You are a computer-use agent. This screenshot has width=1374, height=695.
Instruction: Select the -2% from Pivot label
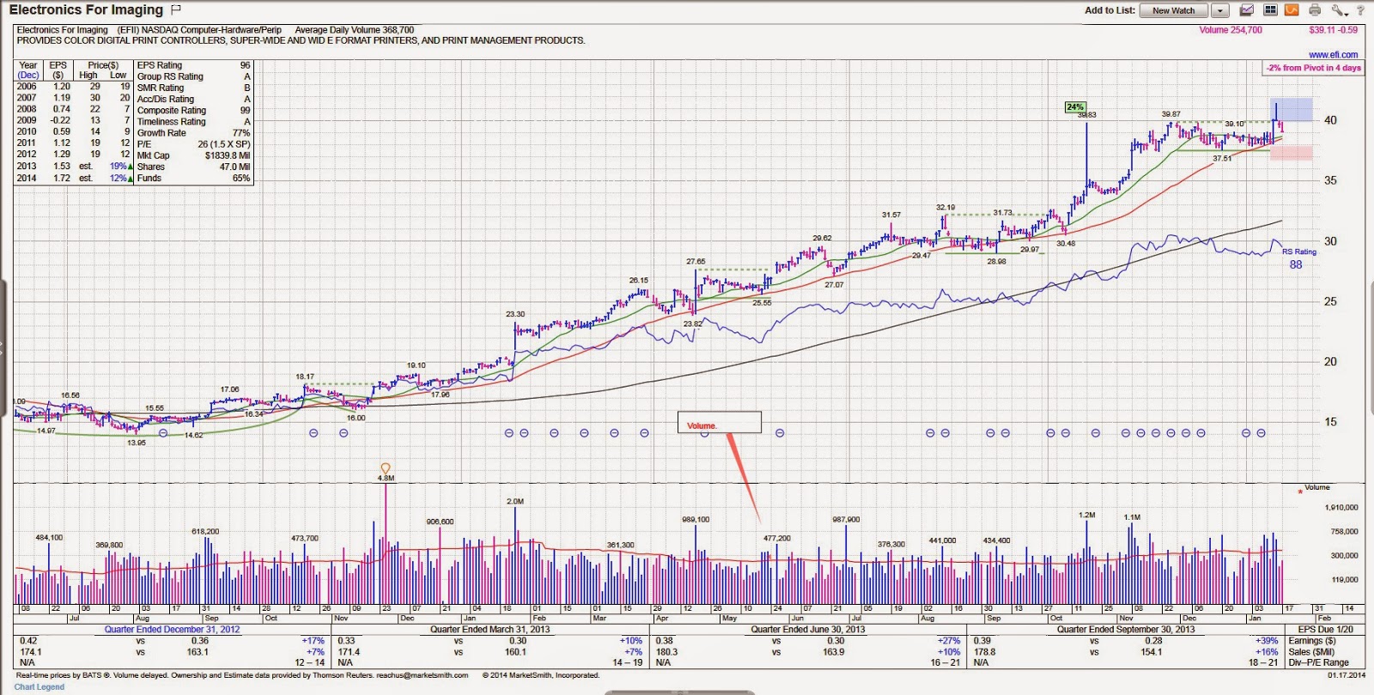tap(1313, 68)
